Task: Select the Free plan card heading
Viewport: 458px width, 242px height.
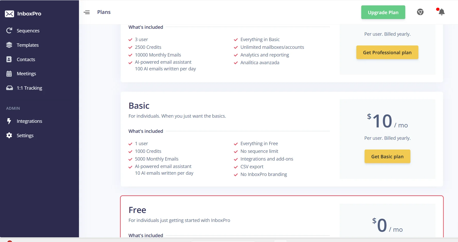Action: (x=137, y=210)
